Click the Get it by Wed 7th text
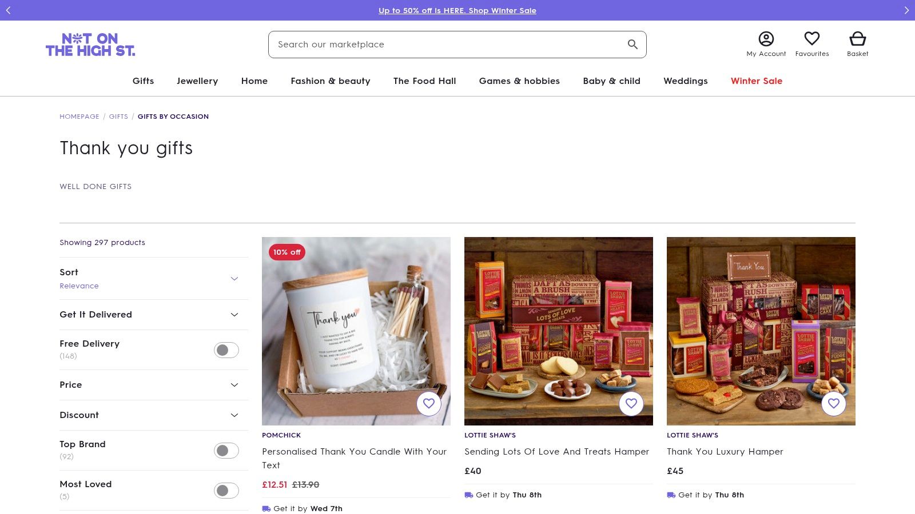915x514 pixels. 308,509
